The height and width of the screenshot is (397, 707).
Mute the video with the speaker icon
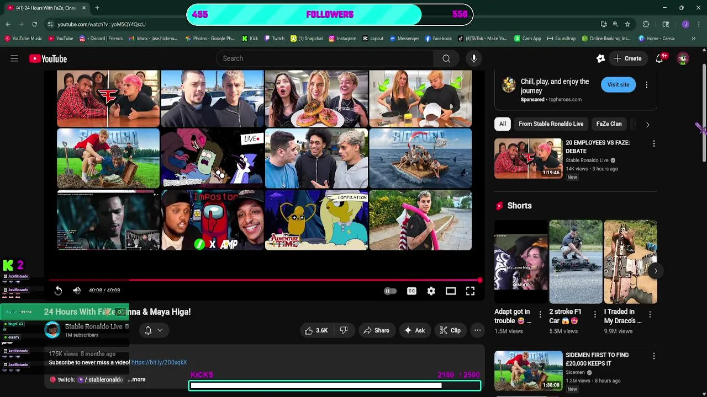pos(77,291)
